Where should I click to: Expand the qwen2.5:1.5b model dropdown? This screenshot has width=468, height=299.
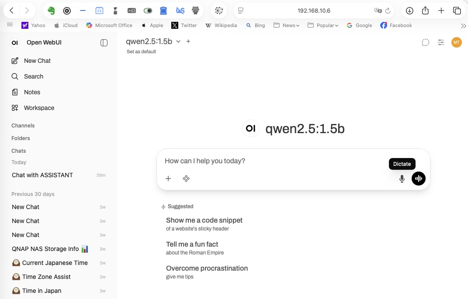[x=178, y=41]
